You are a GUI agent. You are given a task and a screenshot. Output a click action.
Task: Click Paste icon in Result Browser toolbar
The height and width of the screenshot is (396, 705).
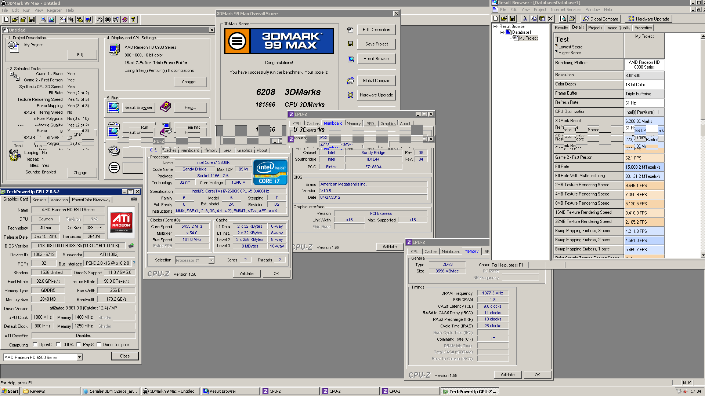[x=542, y=19]
